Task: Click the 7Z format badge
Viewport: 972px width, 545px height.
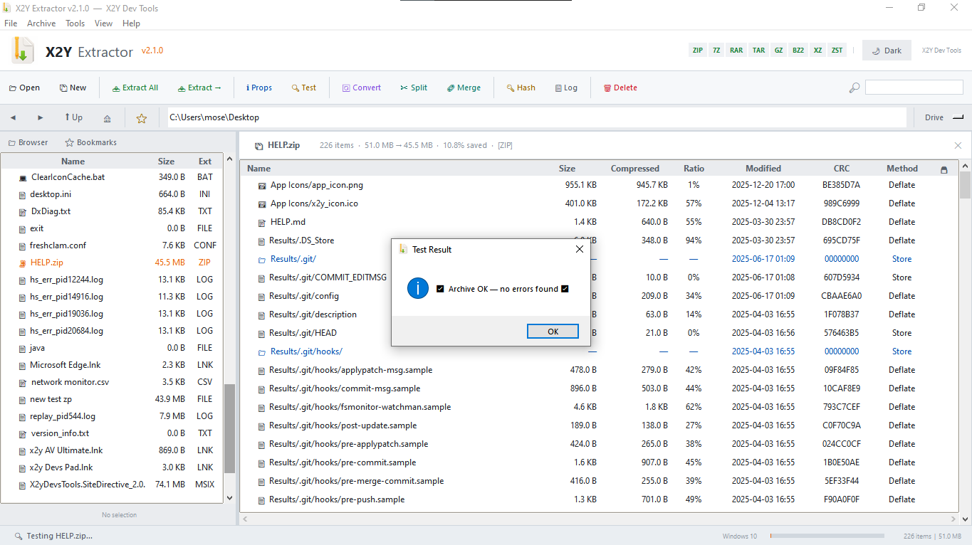Action: [716, 51]
